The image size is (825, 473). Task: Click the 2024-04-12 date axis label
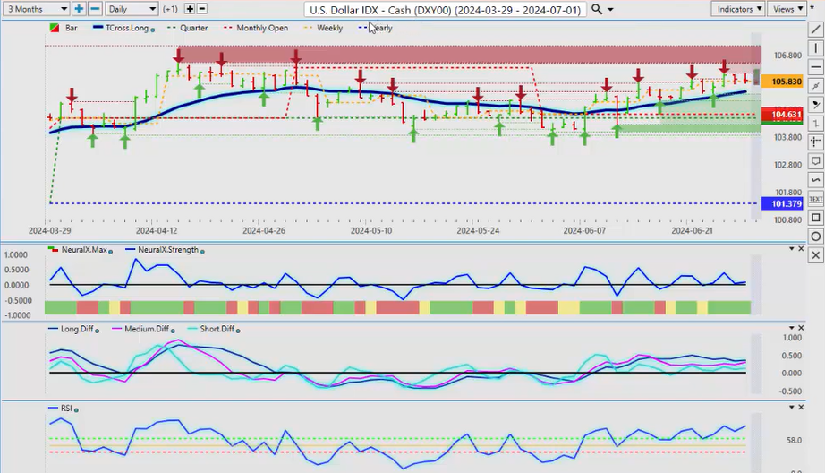tap(157, 231)
